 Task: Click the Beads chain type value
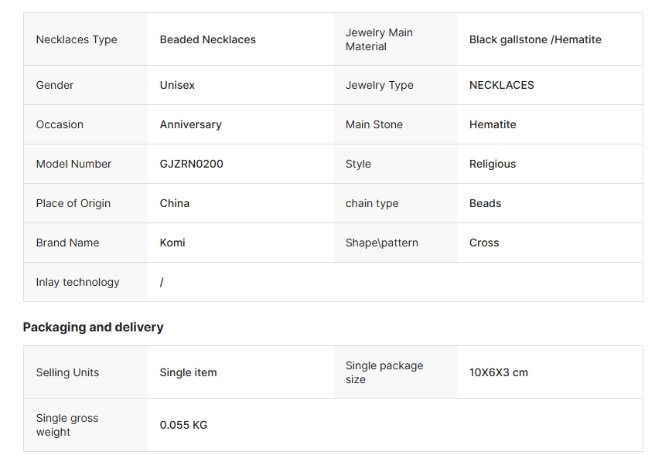[x=485, y=203]
